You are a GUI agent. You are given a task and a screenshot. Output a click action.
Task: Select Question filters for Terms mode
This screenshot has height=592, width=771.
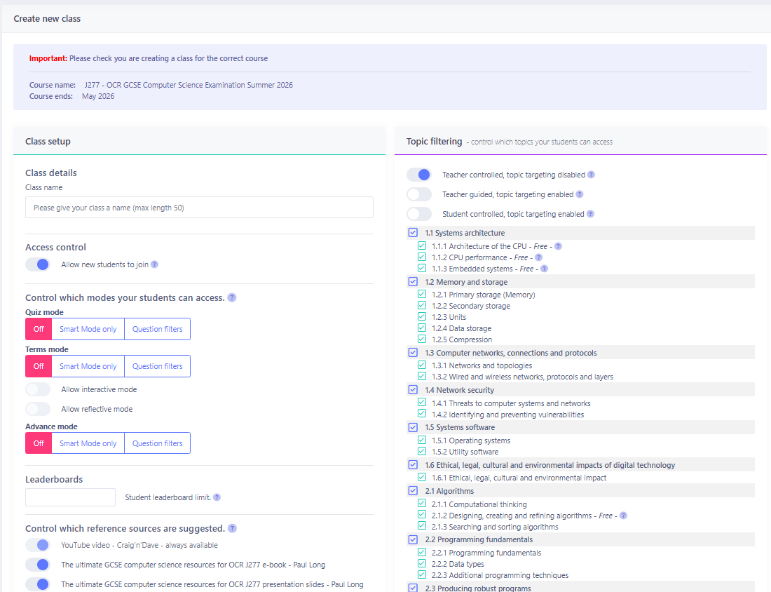157,366
